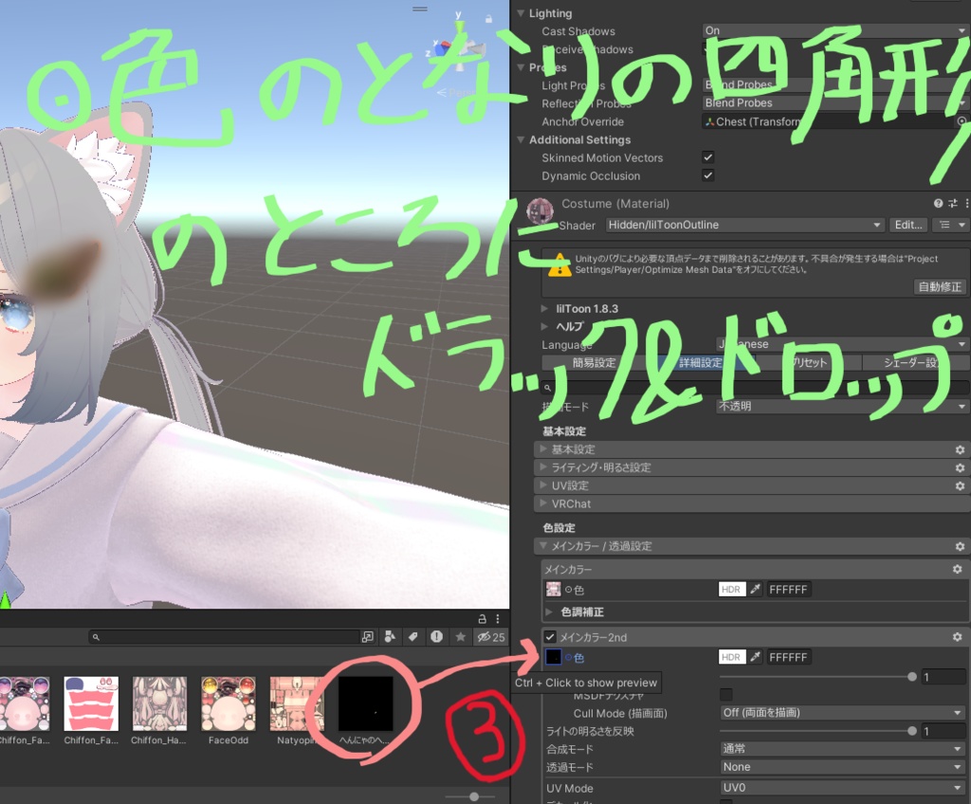Screen dimensions: 971x804
Task: Uncheck the メインカラー2nd checkbox
Action: pos(550,637)
